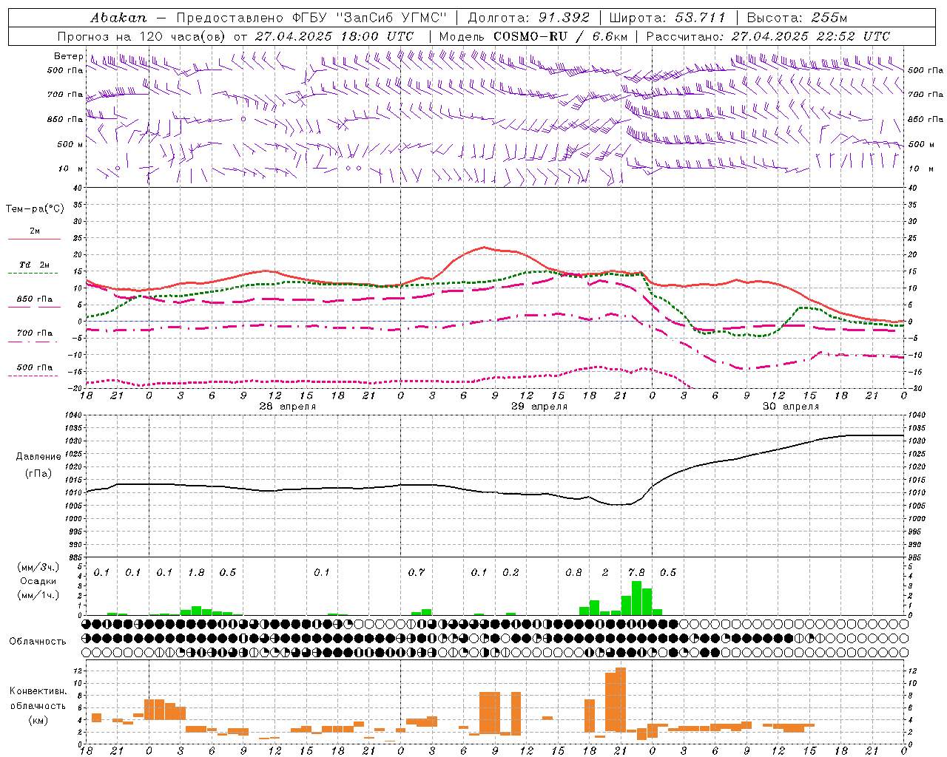947x757 pixels.
Task: Click the 0.8 precipitation total value
Action: pyautogui.click(x=573, y=572)
